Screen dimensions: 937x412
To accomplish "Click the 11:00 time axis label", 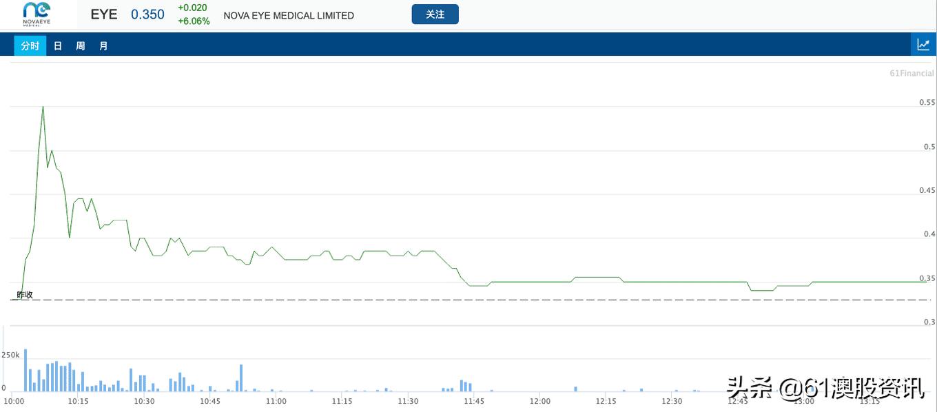I will tap(276, 401).
